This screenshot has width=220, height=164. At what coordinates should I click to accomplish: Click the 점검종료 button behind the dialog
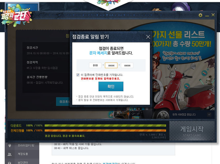[x=63, y=101]
